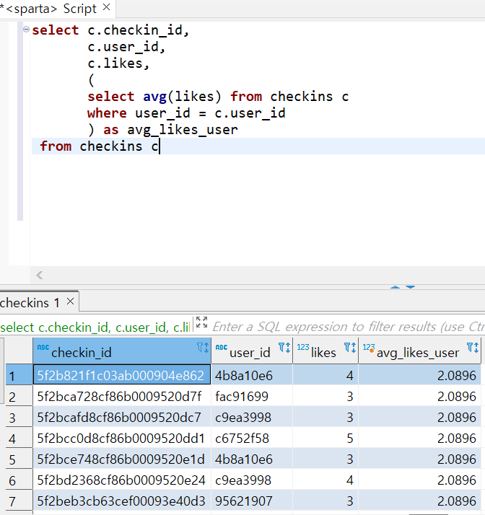Screen dimensions: 485x515
Task: Select row number 7 header
Action: click(x=19, y=501)
